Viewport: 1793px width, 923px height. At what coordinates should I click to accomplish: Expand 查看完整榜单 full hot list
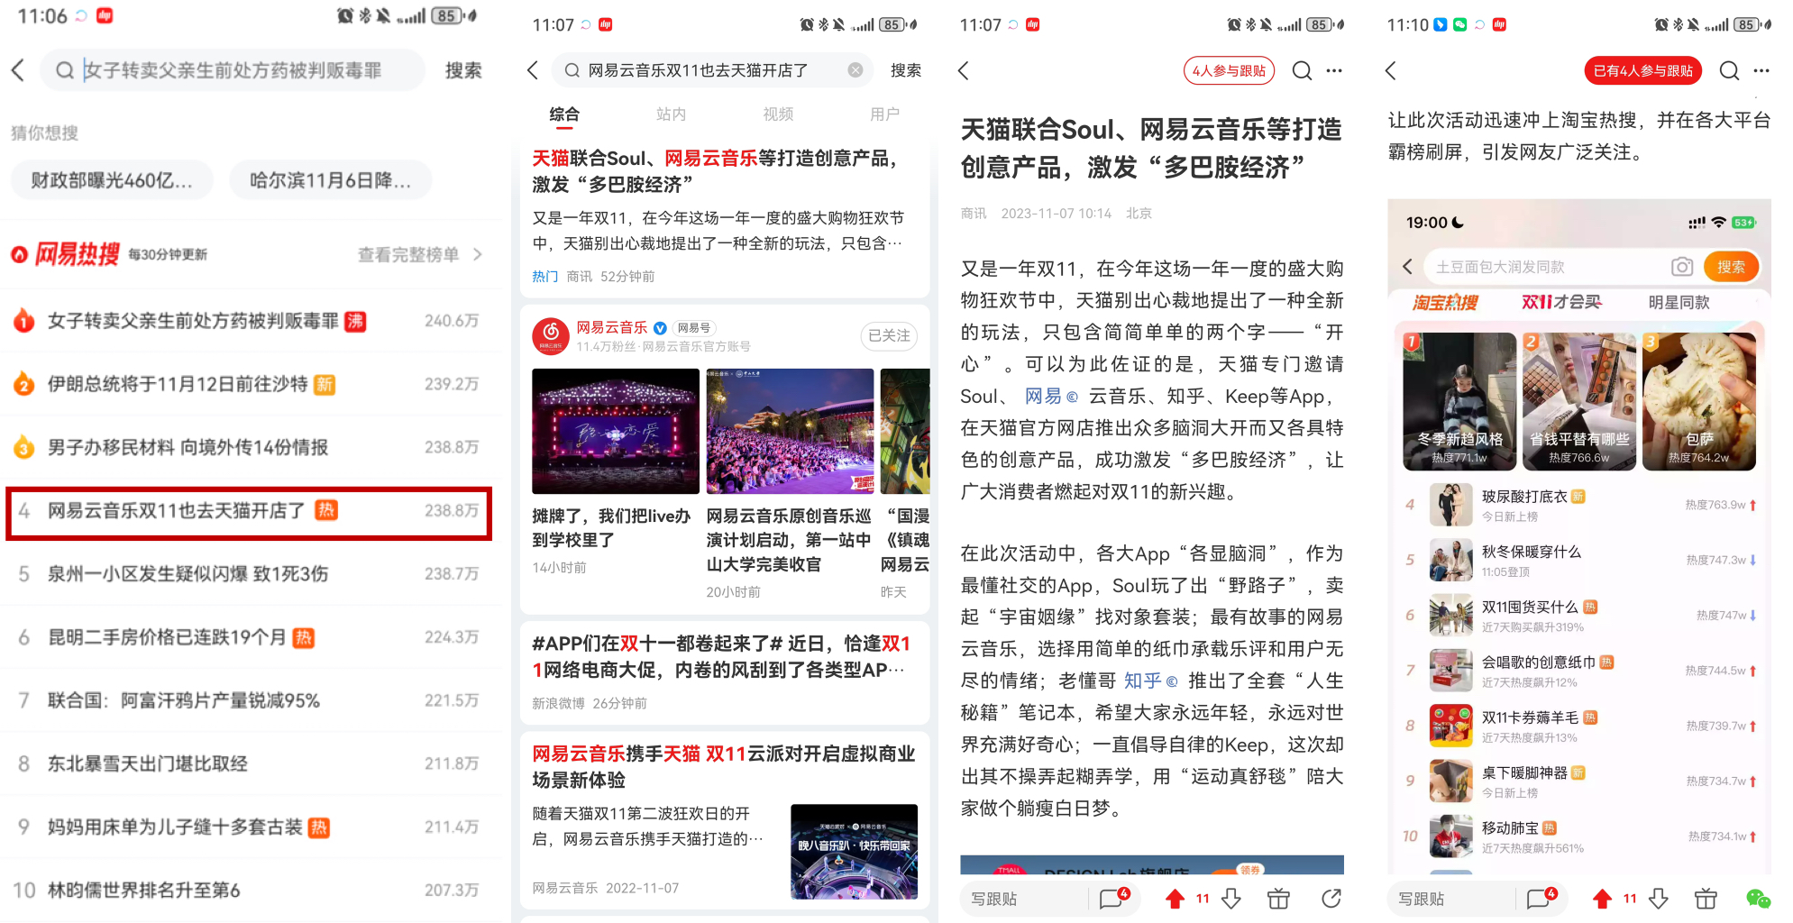click(419, 255)
